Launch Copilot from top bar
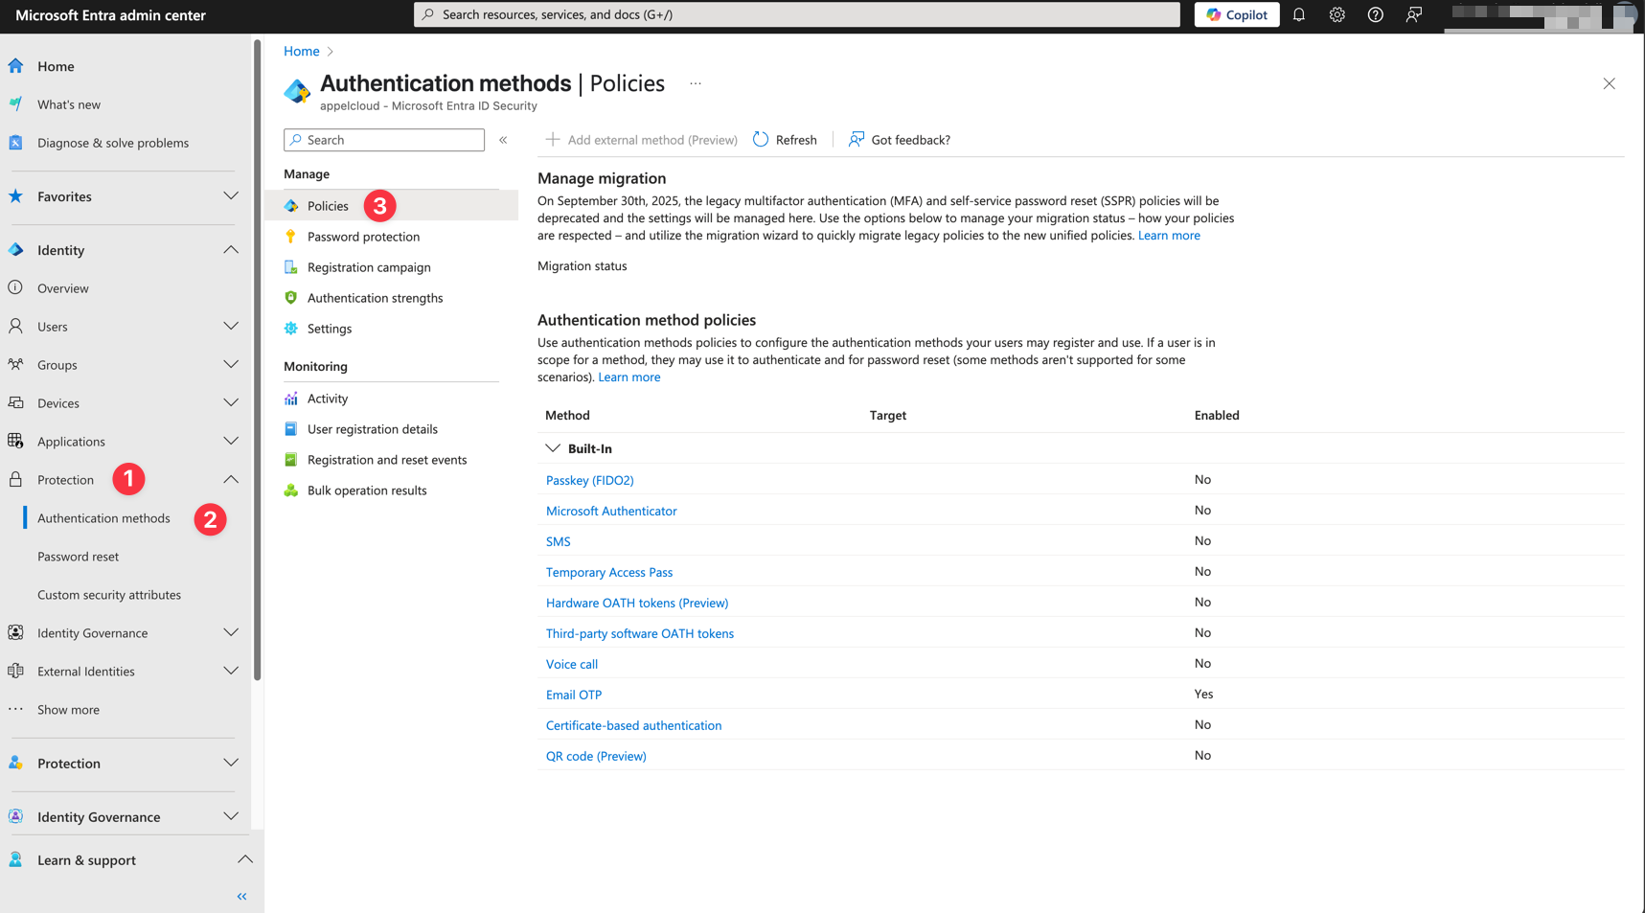1645x913 pixels. click(1237, 14)
